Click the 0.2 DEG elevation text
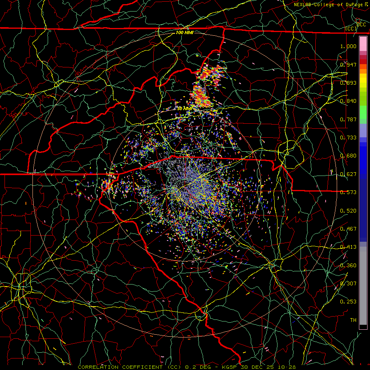370x370 pixels. coord(198,367)
